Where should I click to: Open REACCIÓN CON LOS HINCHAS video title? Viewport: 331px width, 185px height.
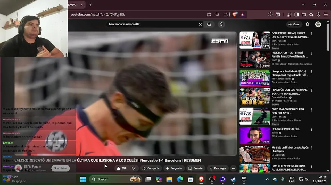(x=290, y=92)
